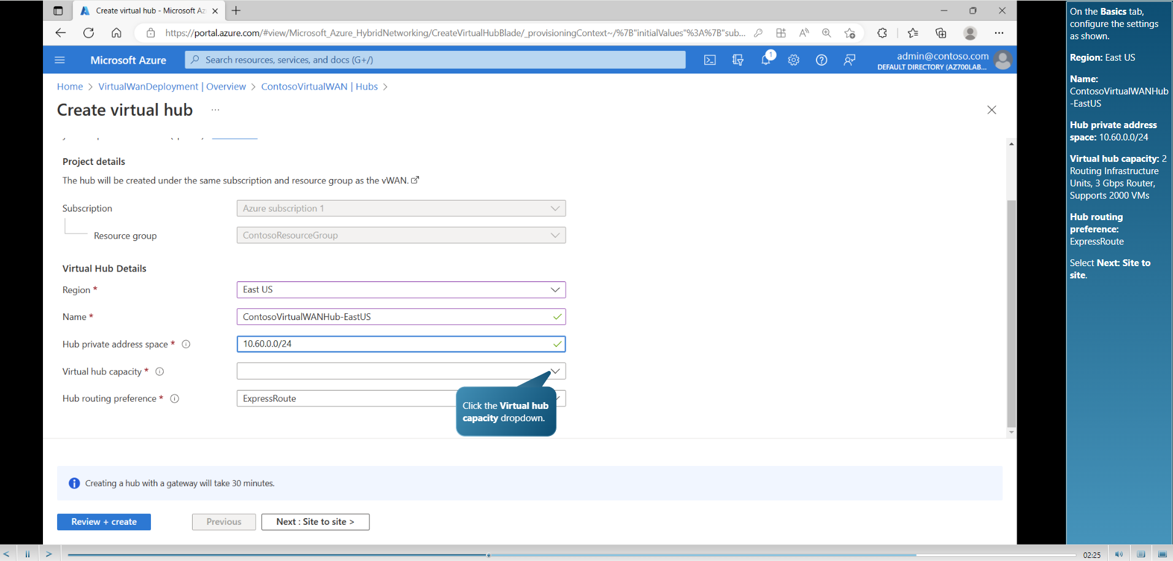Go back with the browser back arrow
Image resolution: width=1173 pixels, height=561 pixels.
pyautogui.click(x=60, y=33)
